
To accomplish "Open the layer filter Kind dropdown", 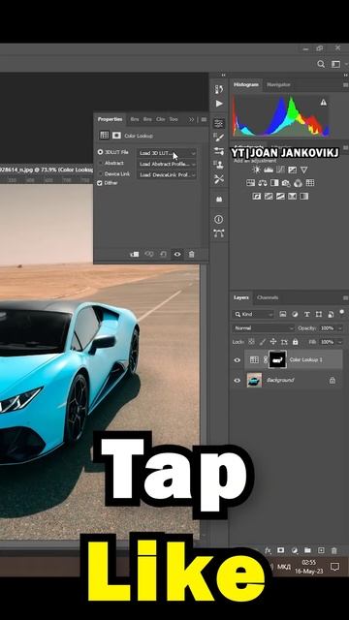I will 253,314.
